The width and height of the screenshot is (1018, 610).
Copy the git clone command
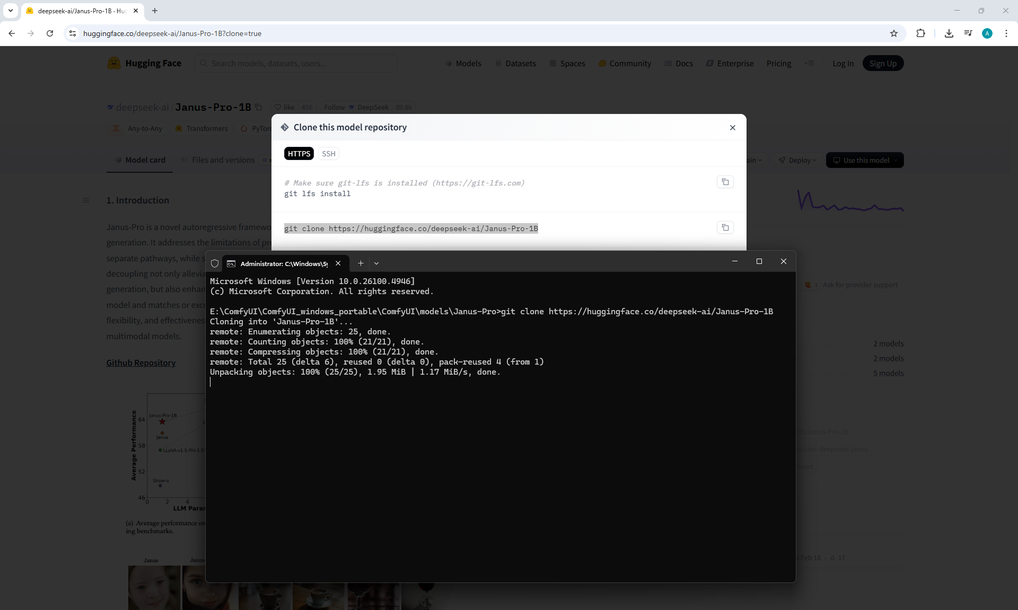[725, 227]
